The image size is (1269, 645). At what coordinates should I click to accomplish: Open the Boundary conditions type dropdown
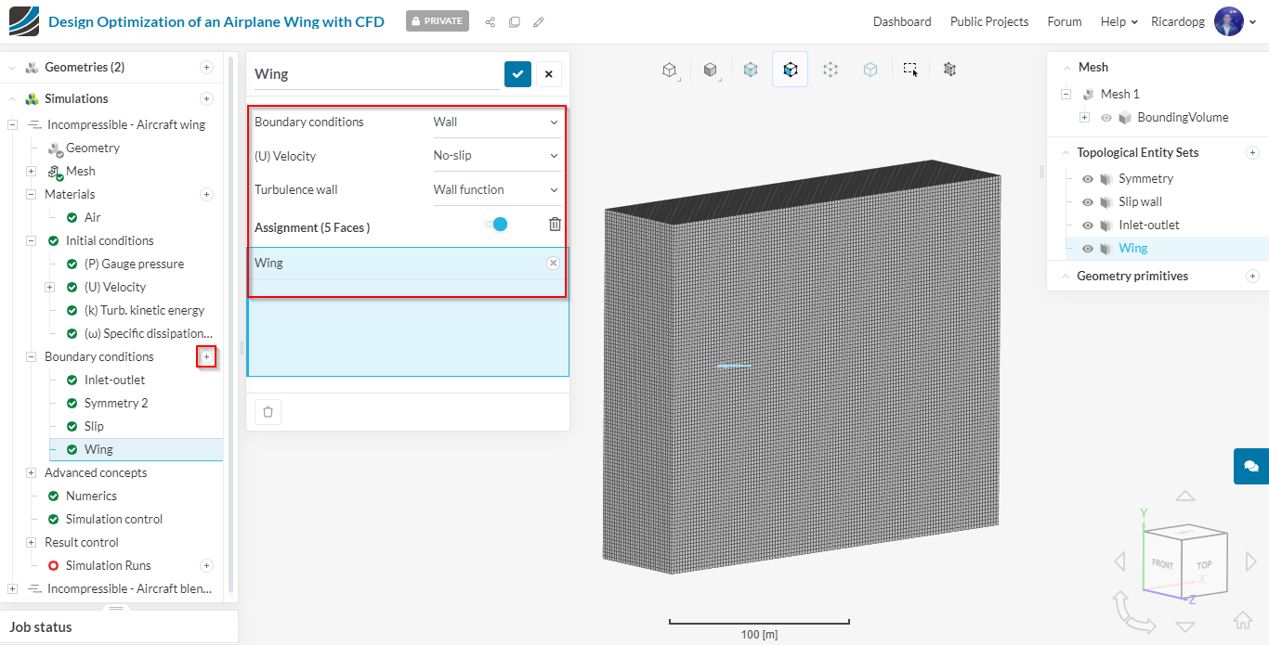click(496, 122)
